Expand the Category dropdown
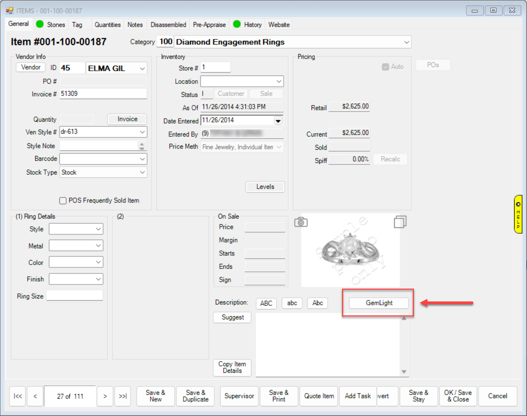 click(x=406, y=42)
